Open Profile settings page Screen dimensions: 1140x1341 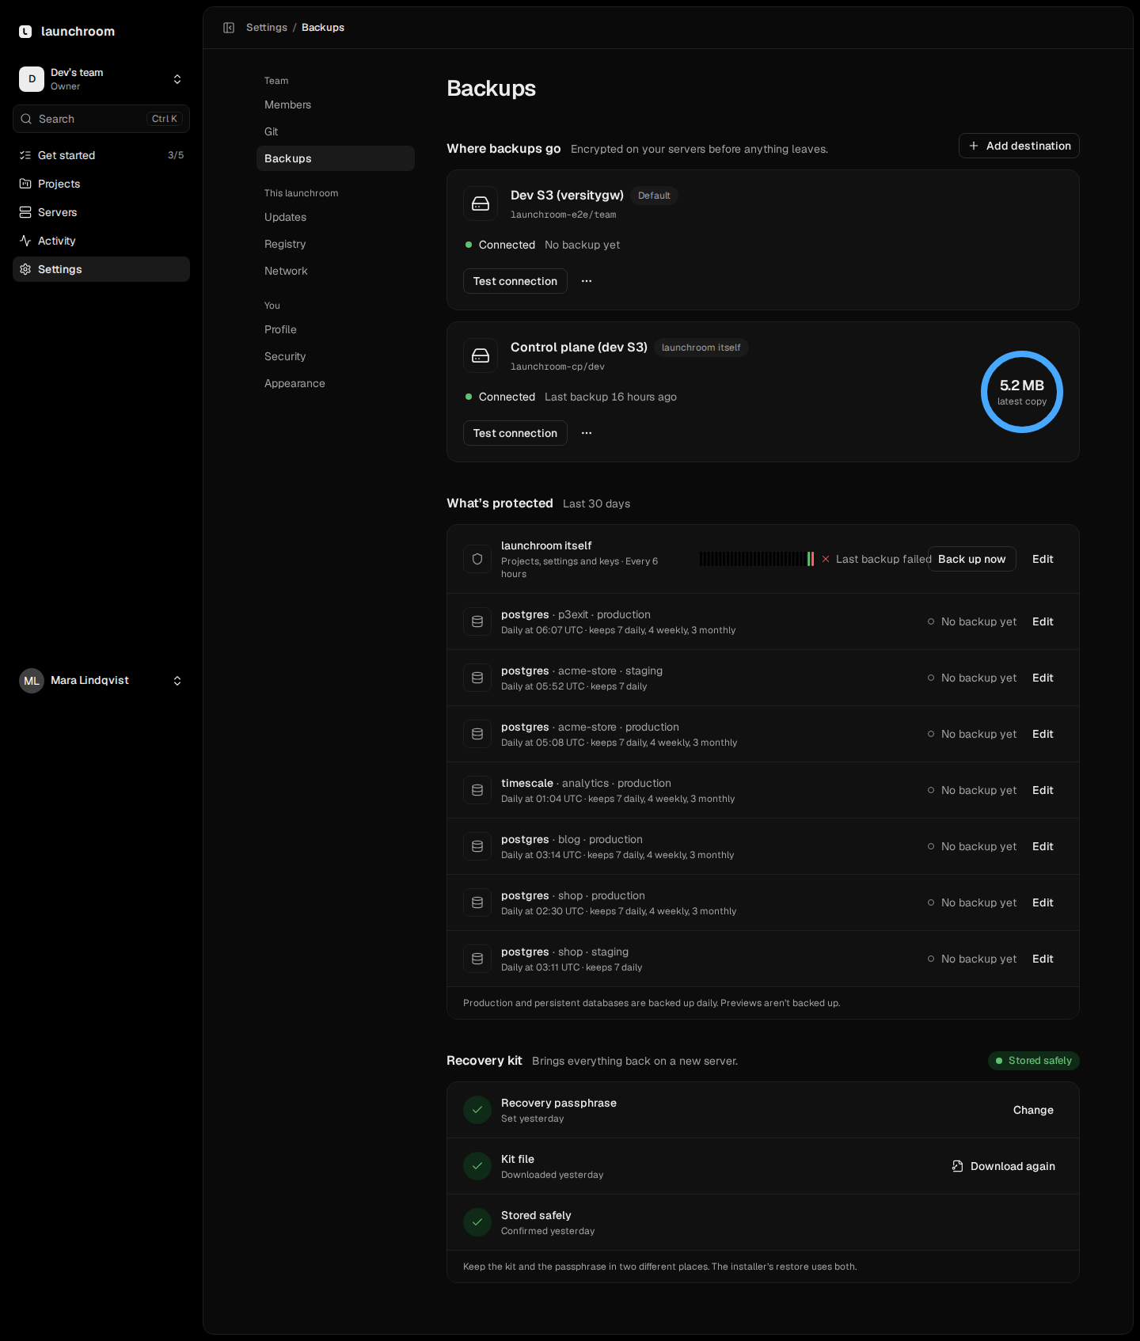[336, 329]
